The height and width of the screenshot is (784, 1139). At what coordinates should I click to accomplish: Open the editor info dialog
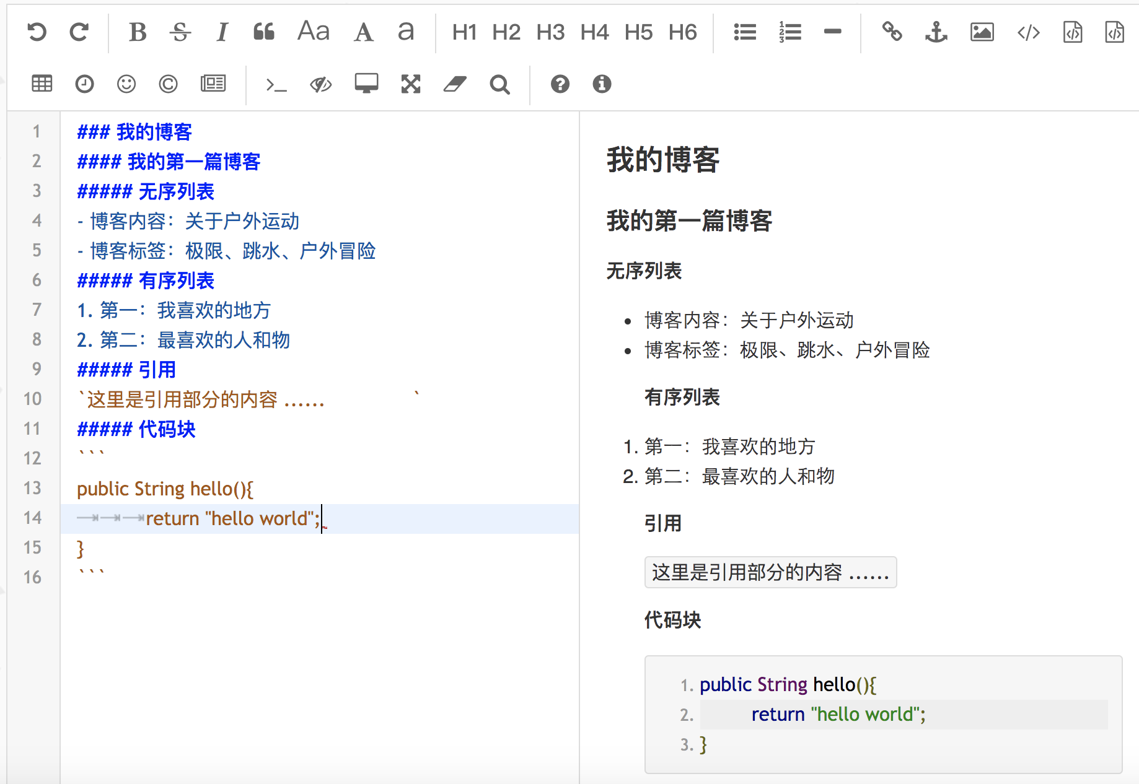point(600,84)
